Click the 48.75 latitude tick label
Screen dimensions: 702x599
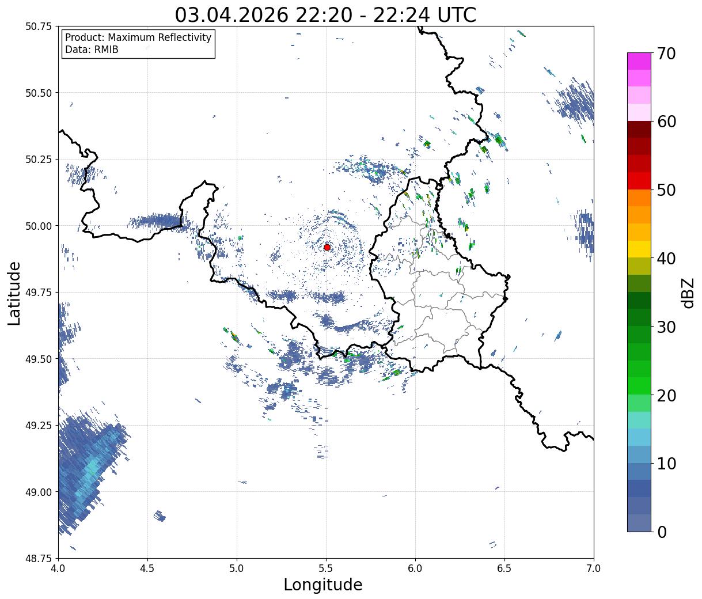(x=39, y=558)
